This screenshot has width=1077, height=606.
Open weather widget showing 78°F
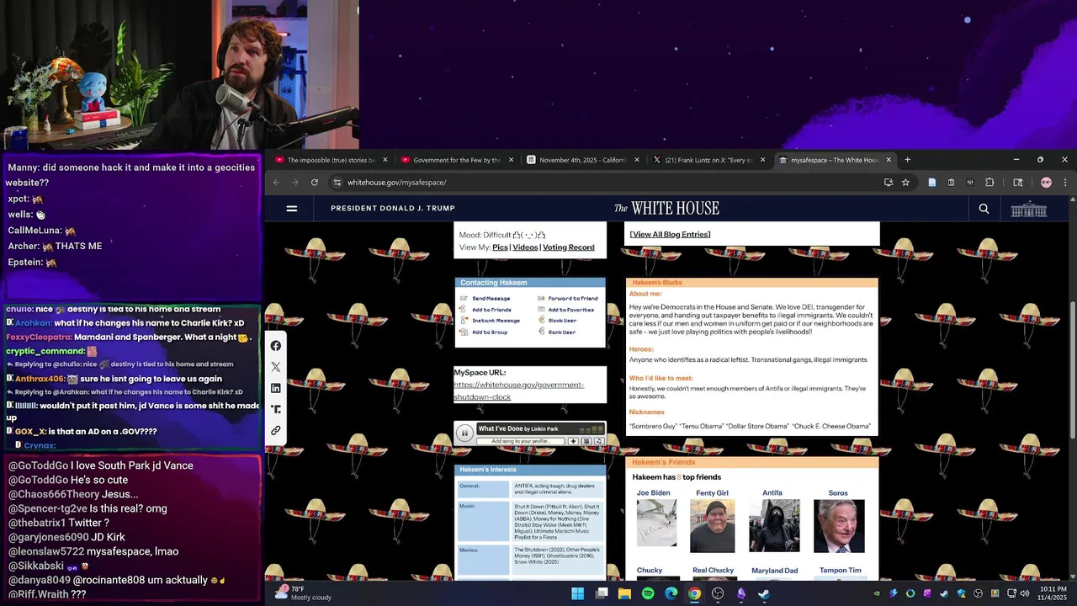click(305, 593)
